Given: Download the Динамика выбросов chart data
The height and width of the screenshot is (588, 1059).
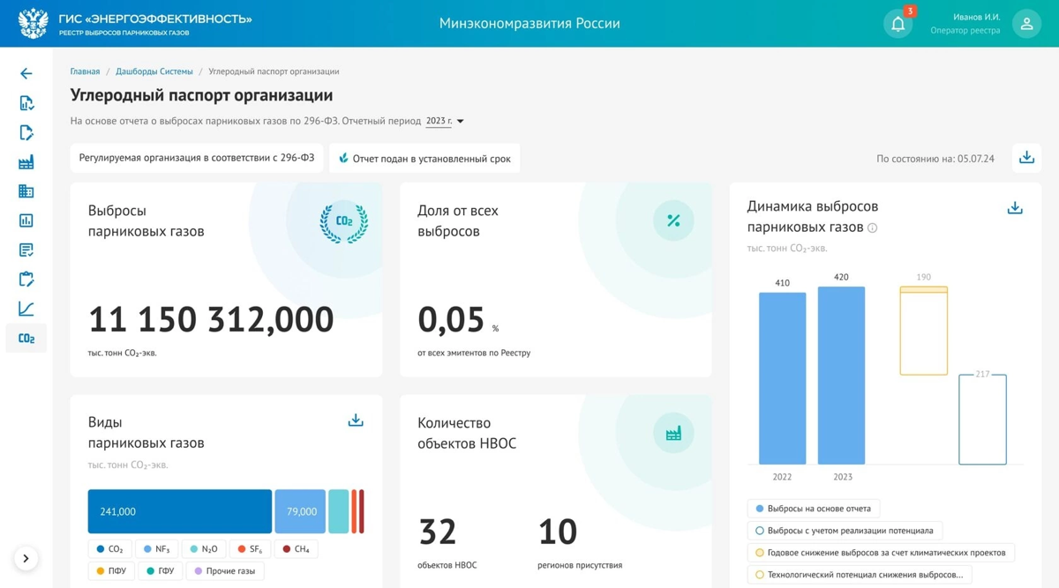Looking at the screenshot, I should (x=1014, y=206).
